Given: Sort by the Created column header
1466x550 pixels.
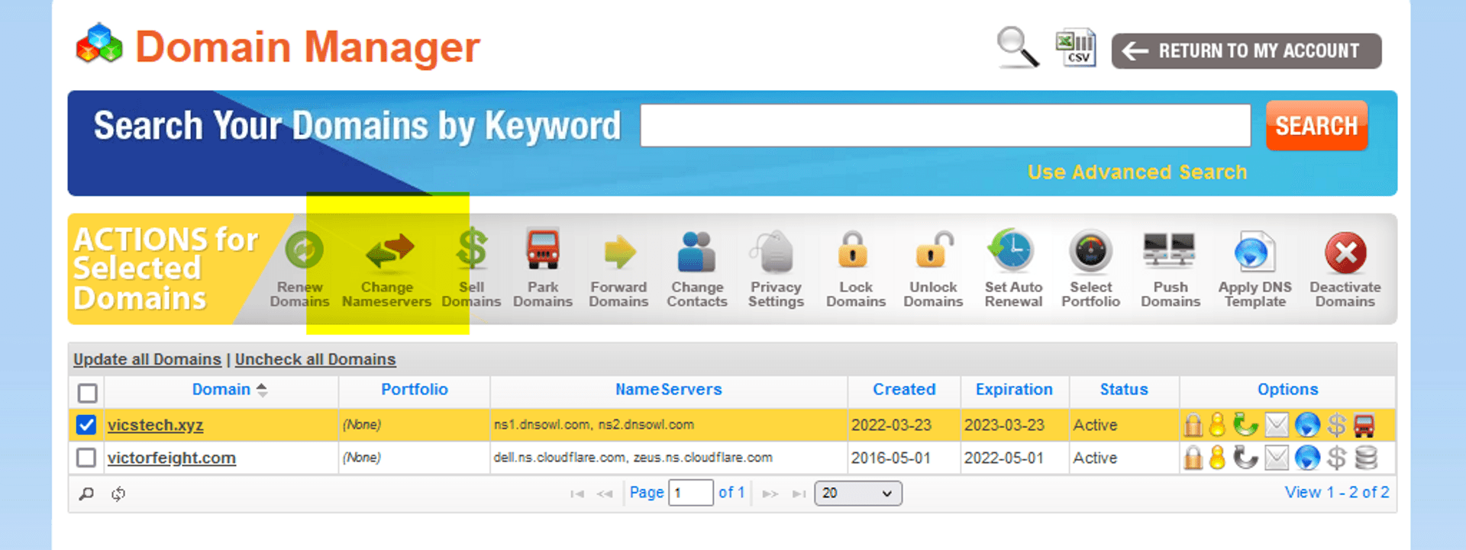Looking at the screenshot, I should click(x=904, y=390).
